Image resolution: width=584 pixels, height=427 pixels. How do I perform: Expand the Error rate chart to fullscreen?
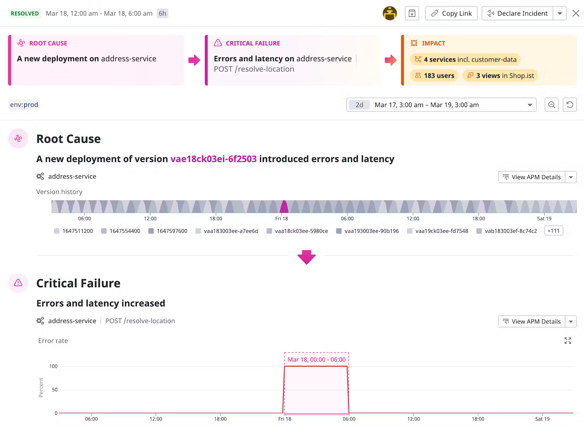point(568,341)
